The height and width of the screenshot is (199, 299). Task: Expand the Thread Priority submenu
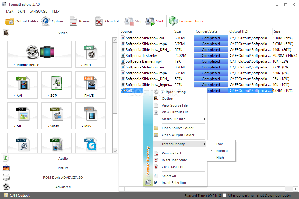pos(180,144)
